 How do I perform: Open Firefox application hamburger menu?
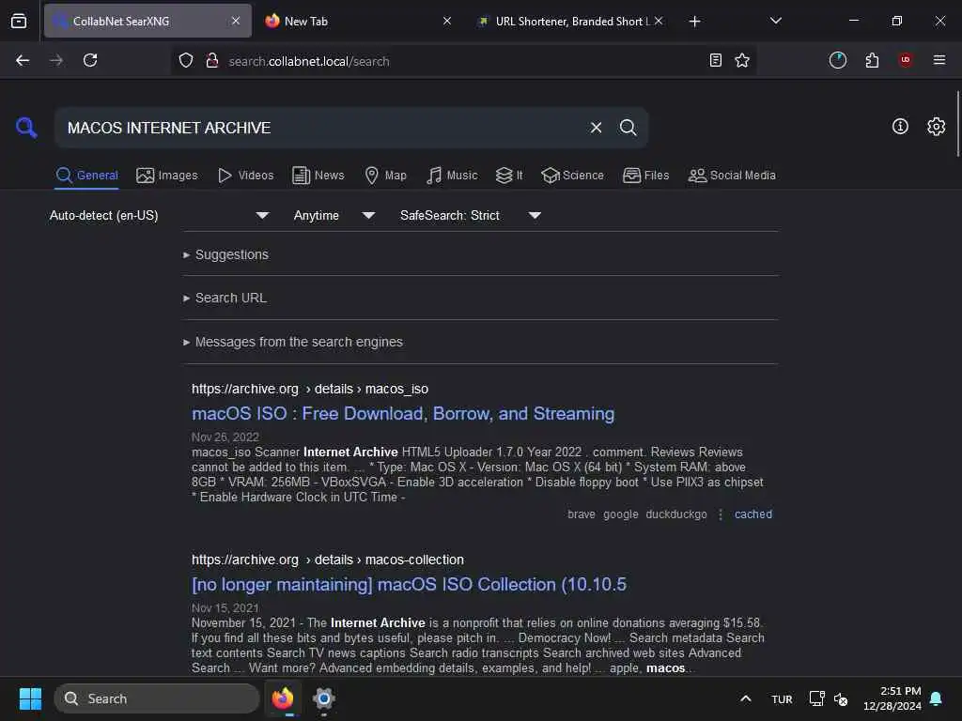click(939, 60)
